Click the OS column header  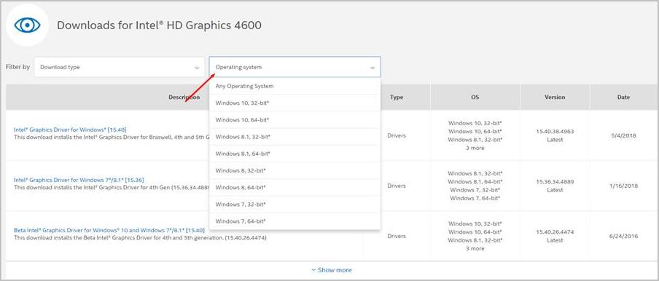tap(475, 97)
